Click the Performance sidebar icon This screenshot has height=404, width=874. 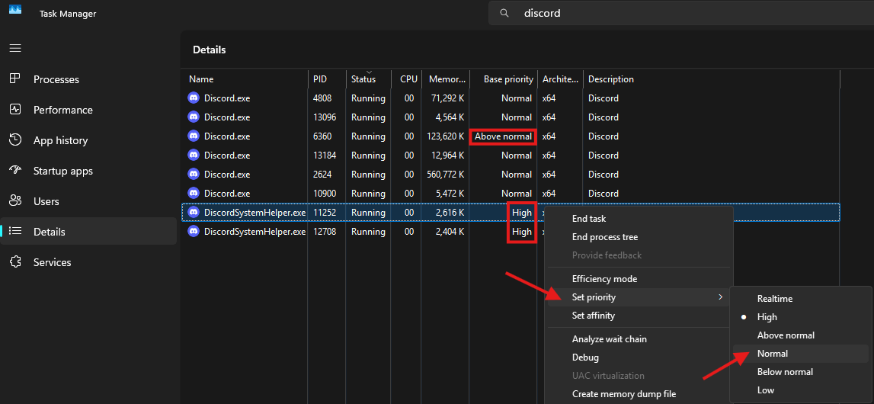pos(15,109)
